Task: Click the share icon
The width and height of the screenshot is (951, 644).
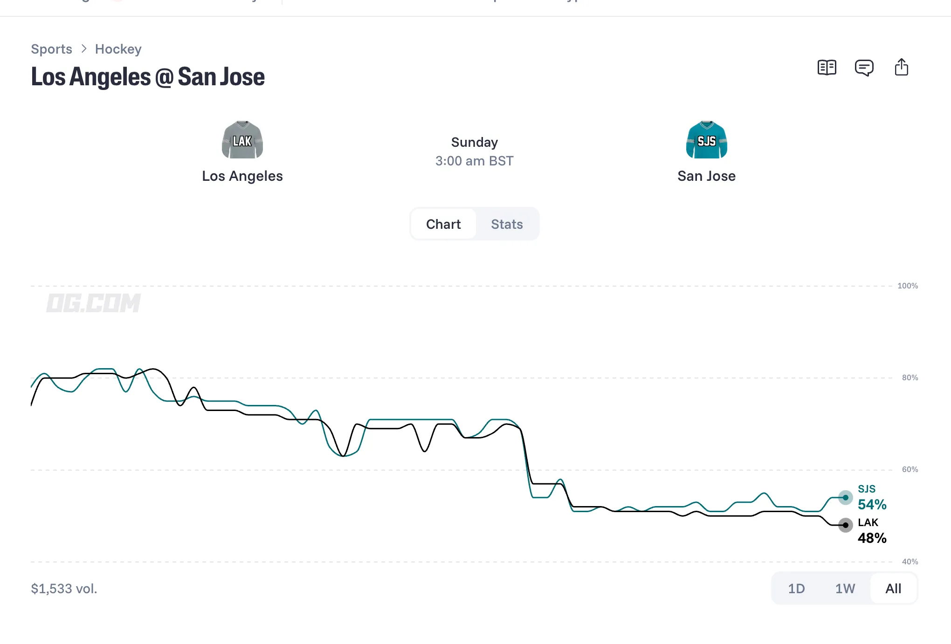Action: click(901, 67)
